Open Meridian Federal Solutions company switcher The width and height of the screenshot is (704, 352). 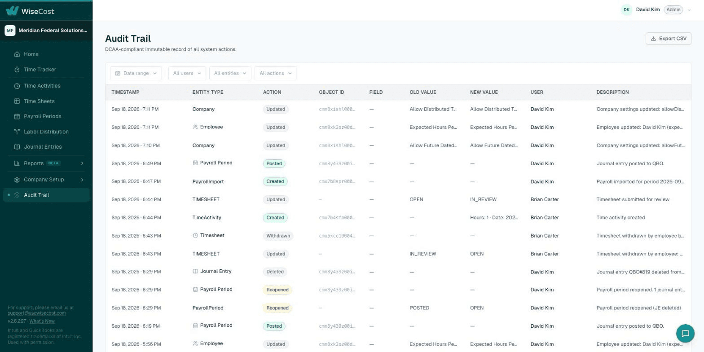point(46,31)
